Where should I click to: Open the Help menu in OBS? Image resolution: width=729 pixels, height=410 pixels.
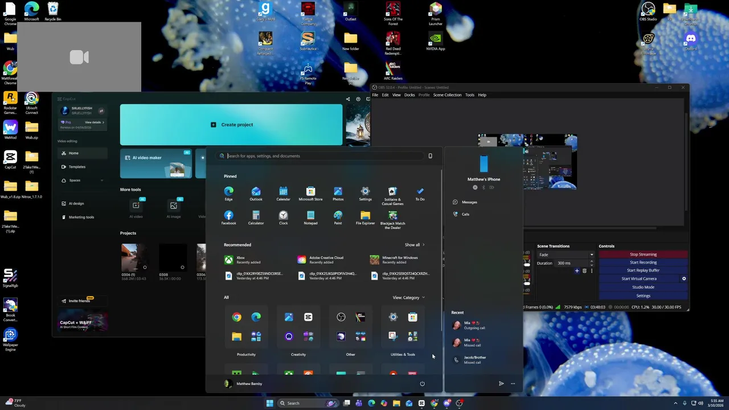[x=482, y=95]
